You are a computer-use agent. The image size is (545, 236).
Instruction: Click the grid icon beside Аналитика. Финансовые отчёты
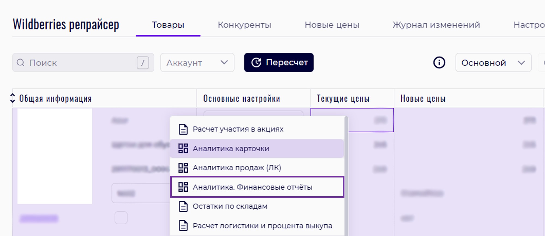[183, 187]
